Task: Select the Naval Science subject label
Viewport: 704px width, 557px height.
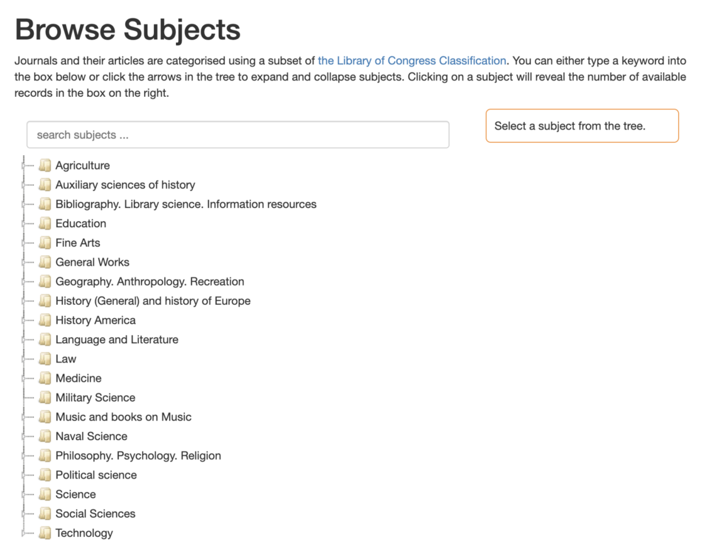Action: pos(92,436)
